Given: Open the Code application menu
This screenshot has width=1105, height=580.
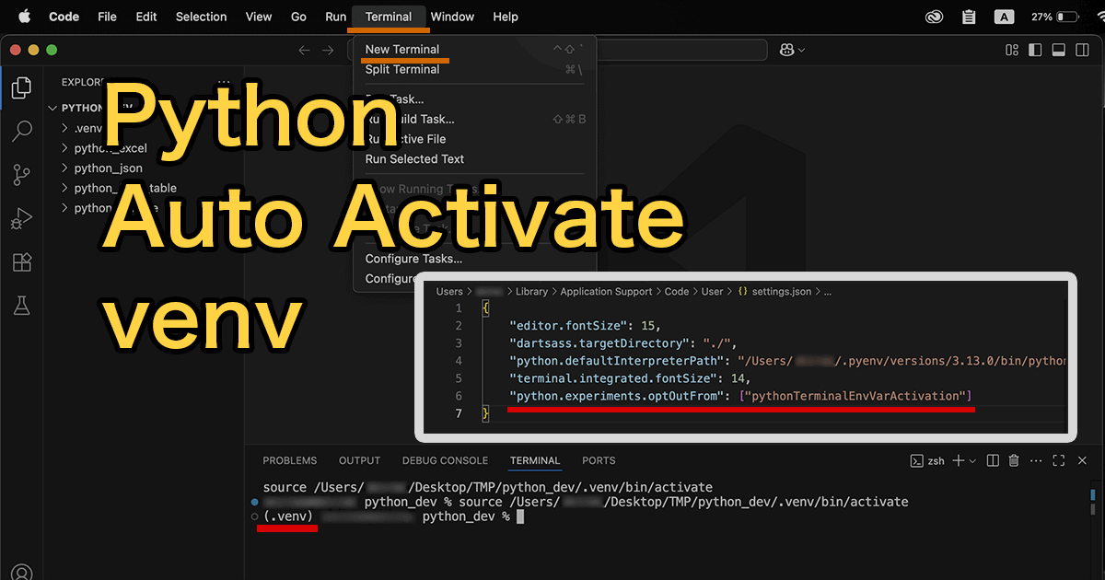Looking at the screenshot, I should coord(64,17).
